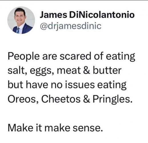Click the word 'are' in the first line
148x143 pixels.
click(49, 57)
